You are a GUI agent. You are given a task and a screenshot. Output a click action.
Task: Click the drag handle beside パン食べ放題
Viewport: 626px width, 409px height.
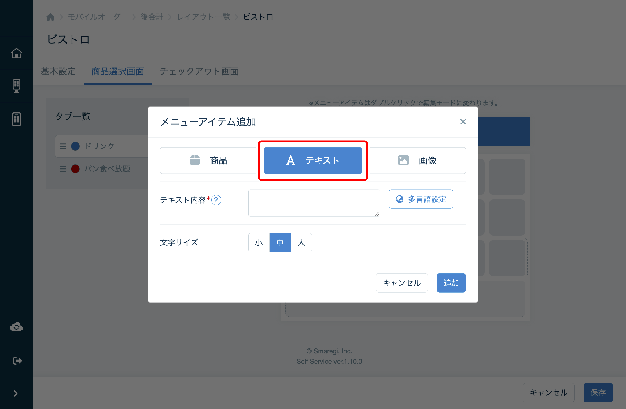click(x=63, y=169)
